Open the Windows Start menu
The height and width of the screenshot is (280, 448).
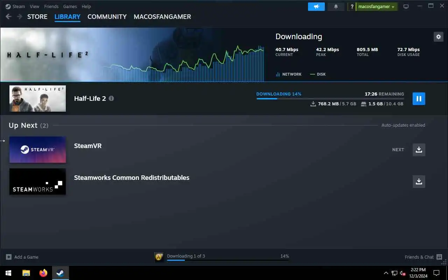point(8,273)
